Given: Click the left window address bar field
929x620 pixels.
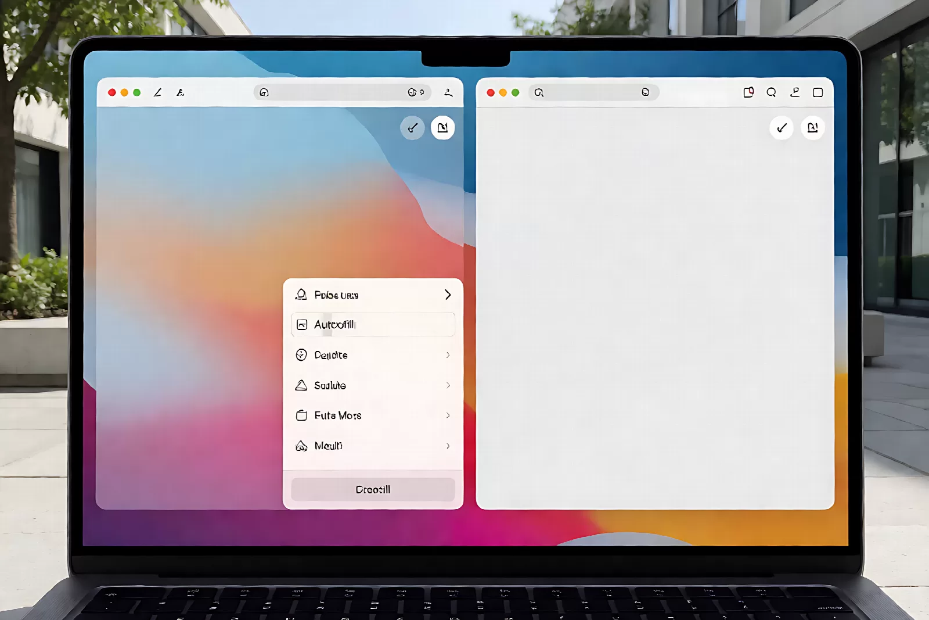Looking at the screenshot, I should (343, 92).
